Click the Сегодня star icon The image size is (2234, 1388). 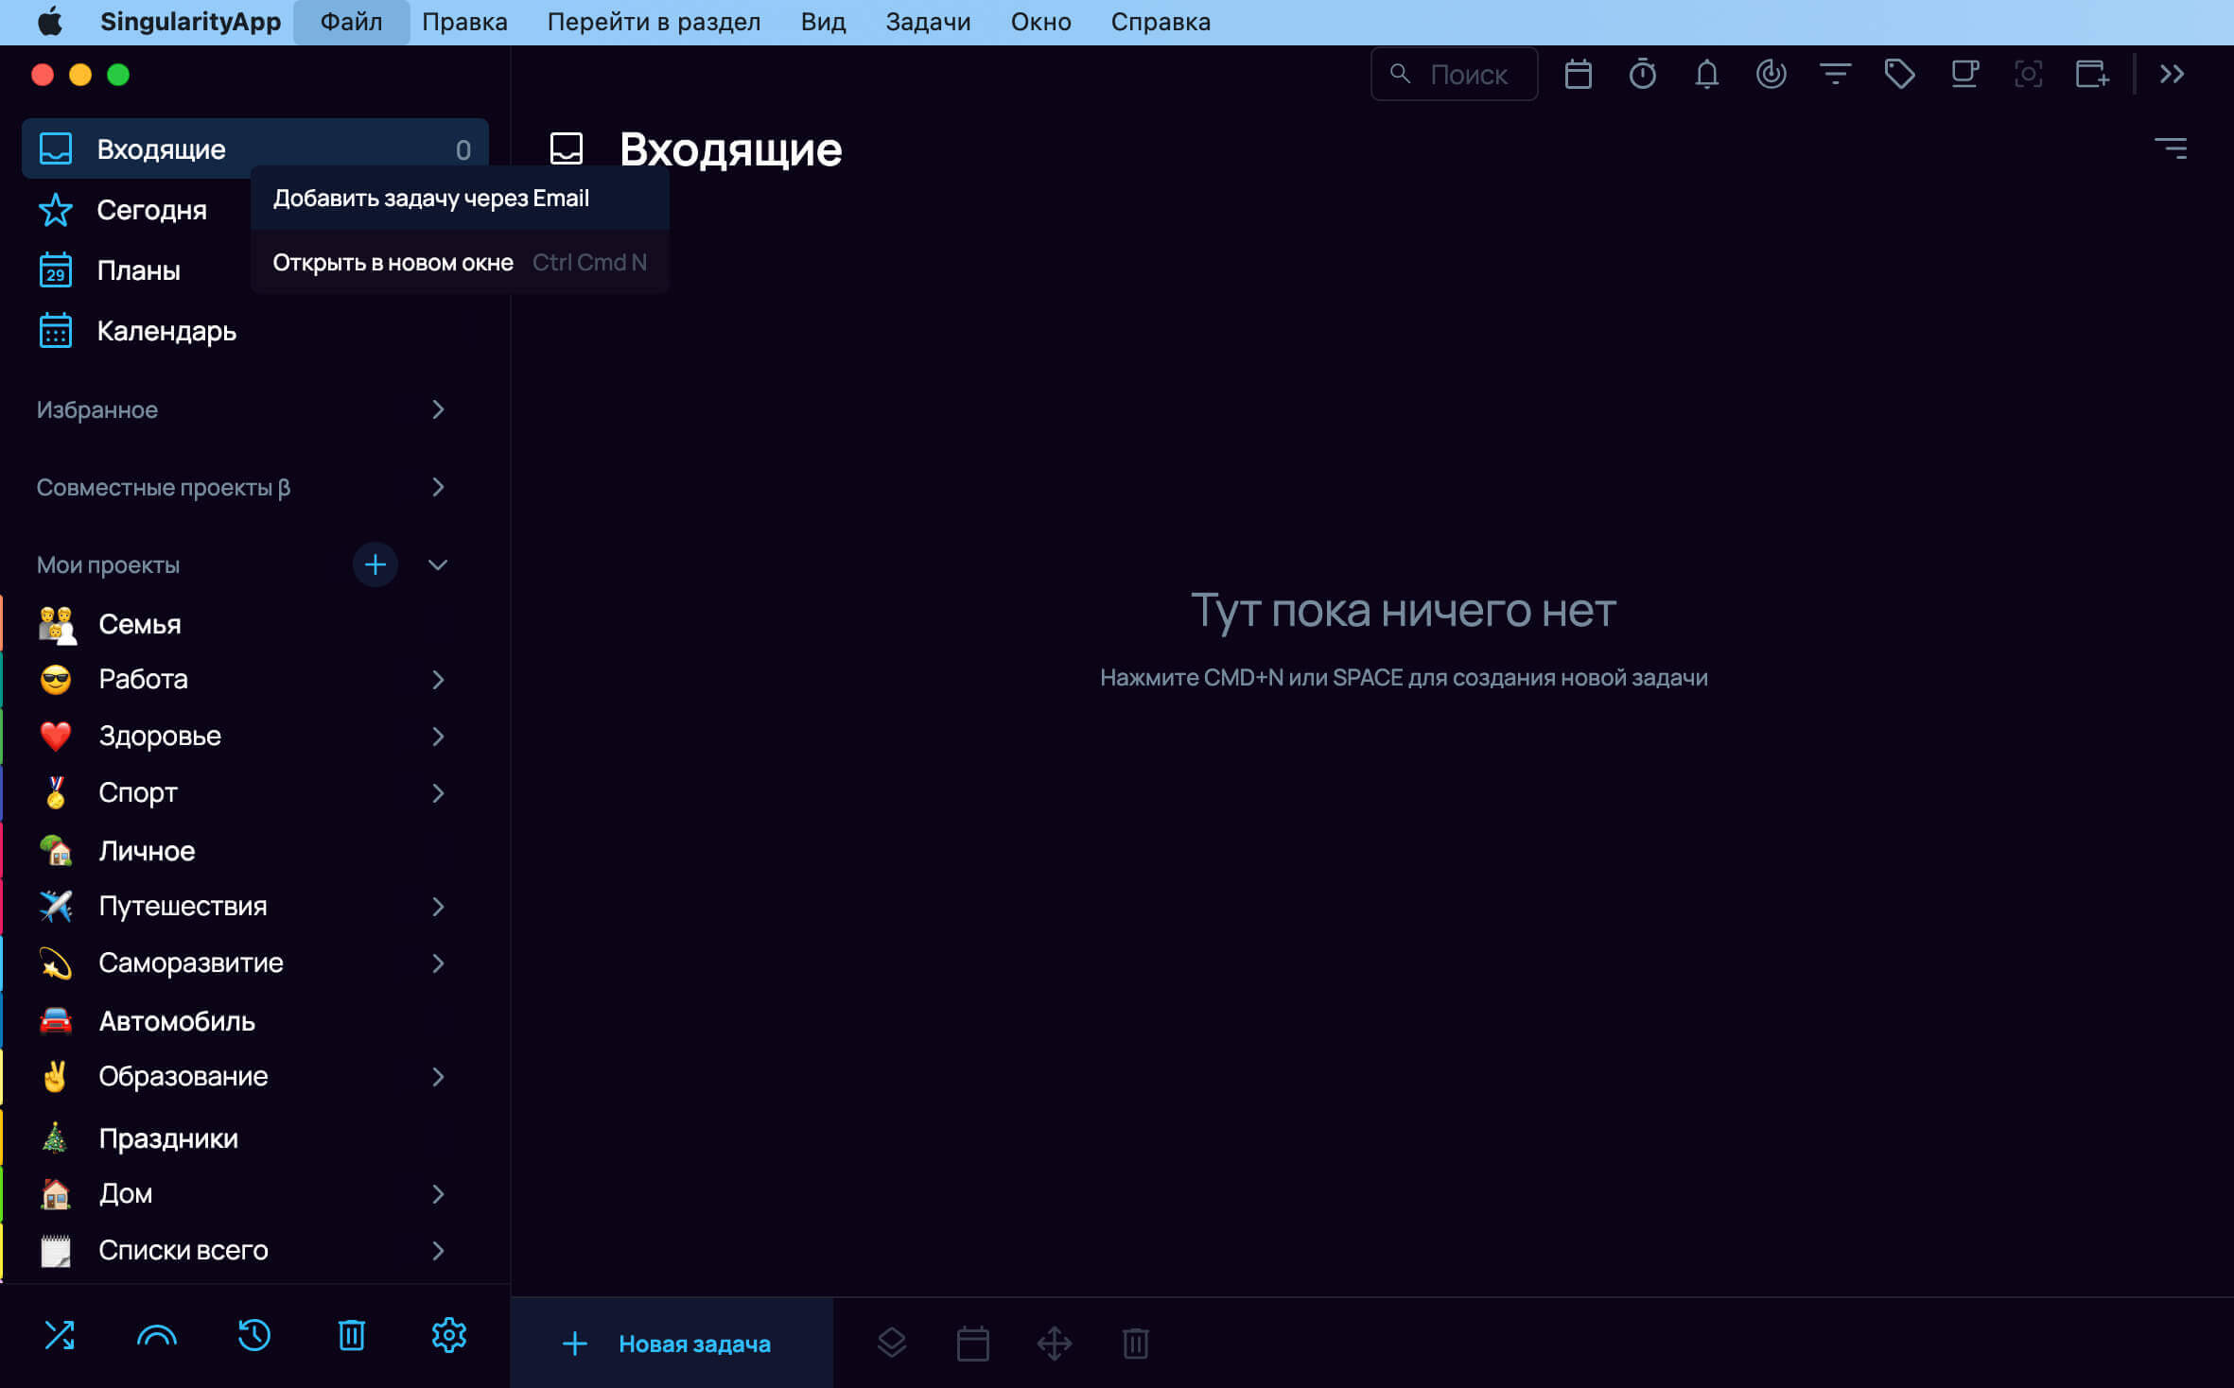tap(55, 210)
